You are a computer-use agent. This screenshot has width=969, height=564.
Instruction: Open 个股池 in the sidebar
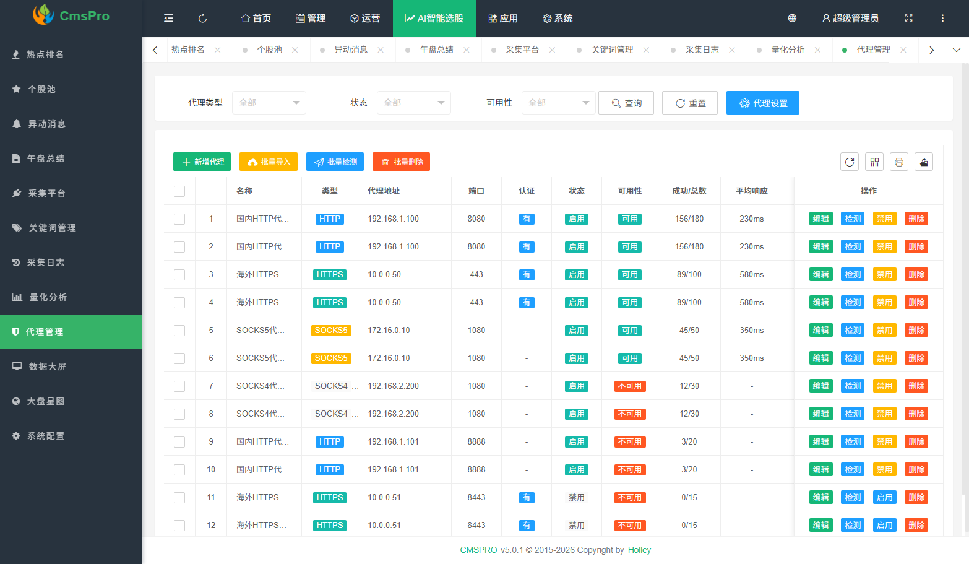click(x=71, y=89)
